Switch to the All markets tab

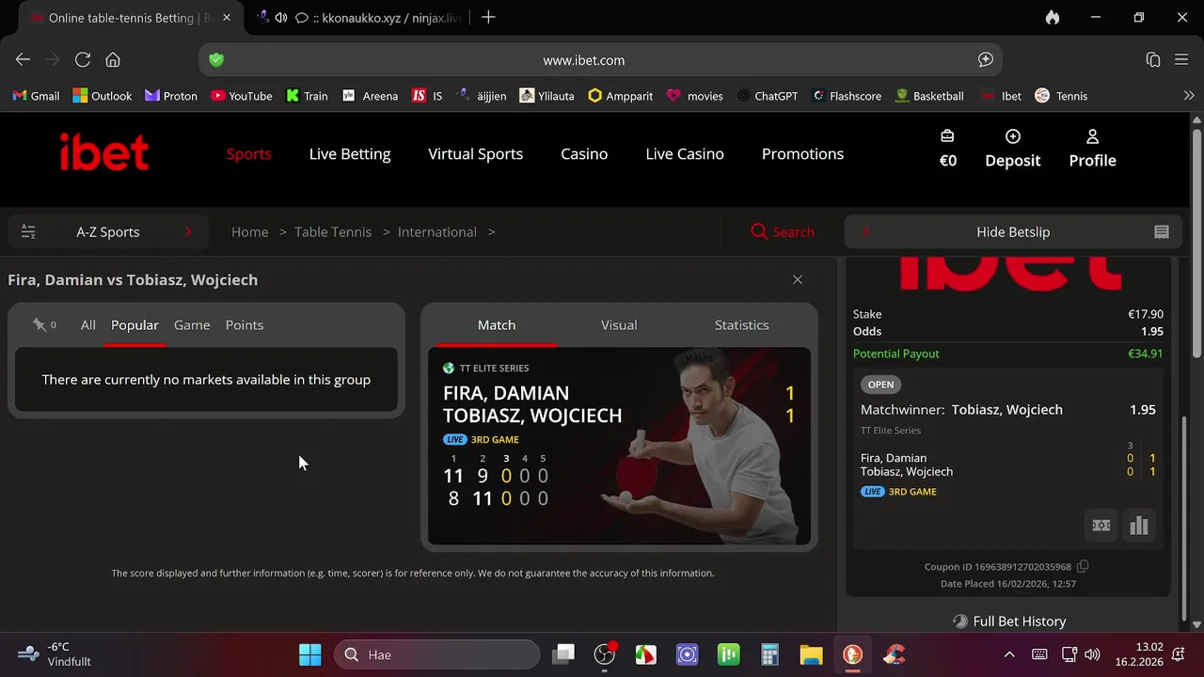(87, 325)
